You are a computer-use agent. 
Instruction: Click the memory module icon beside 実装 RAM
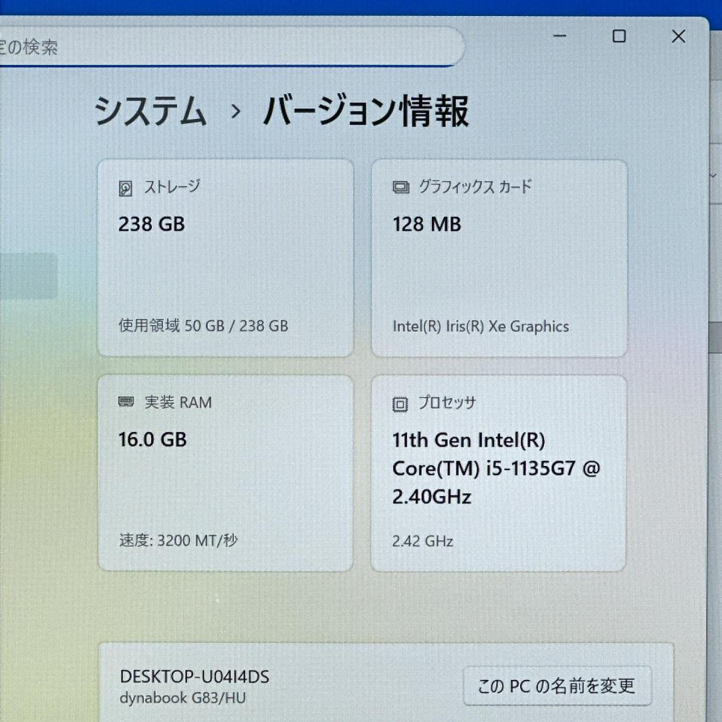pyautogui.click(x=126, y=402)
